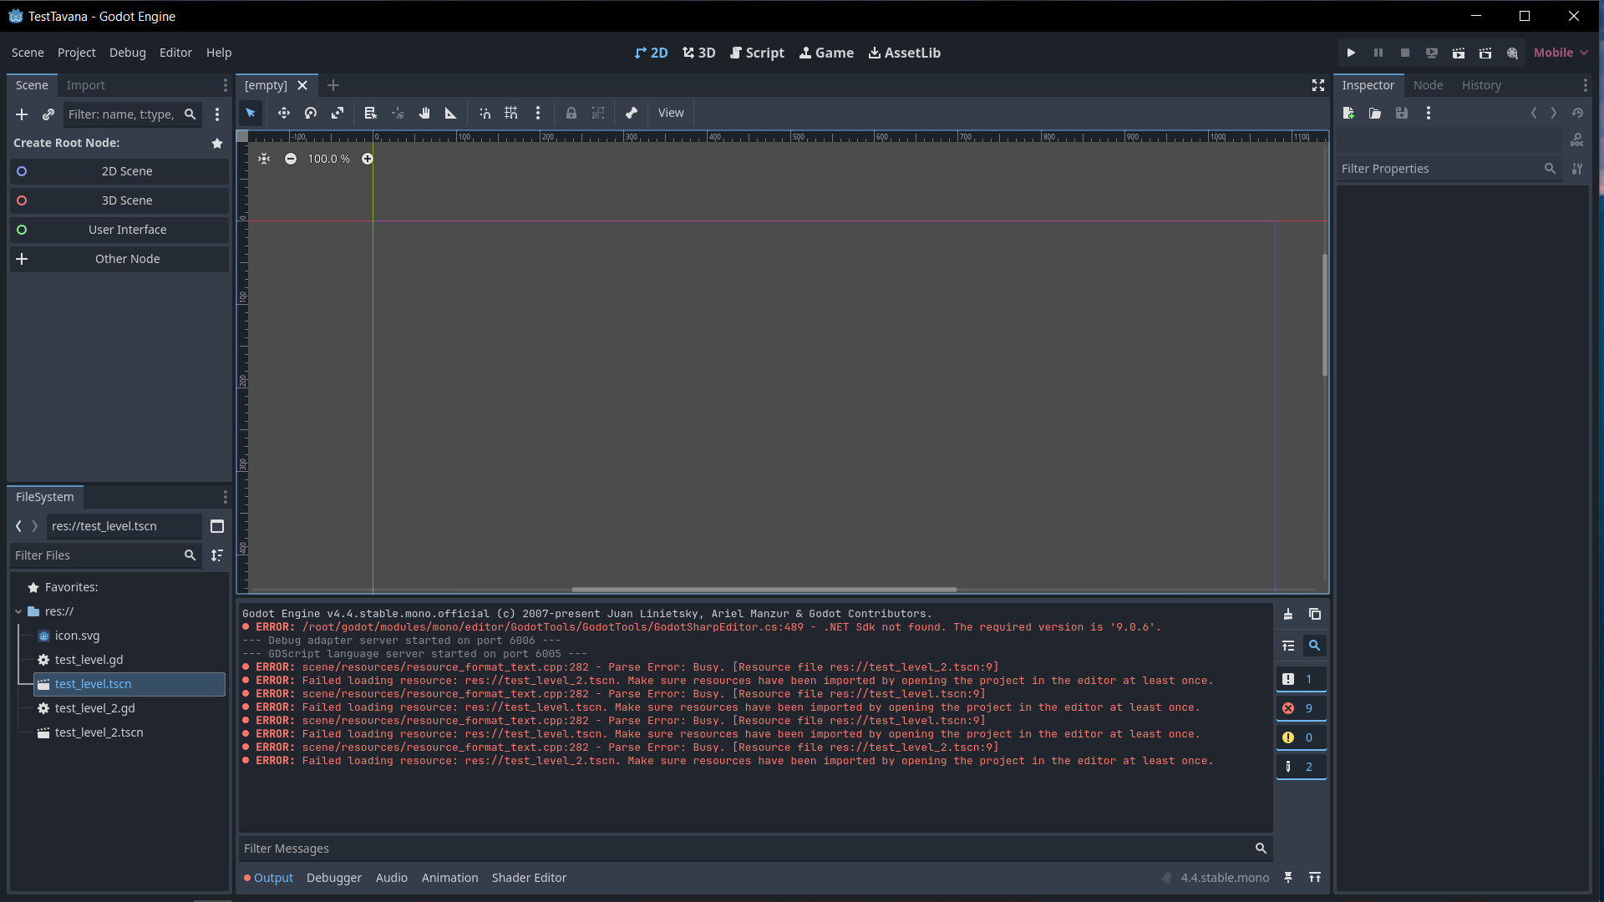
Task: Add a new scene tab
Action: [333, 85]
